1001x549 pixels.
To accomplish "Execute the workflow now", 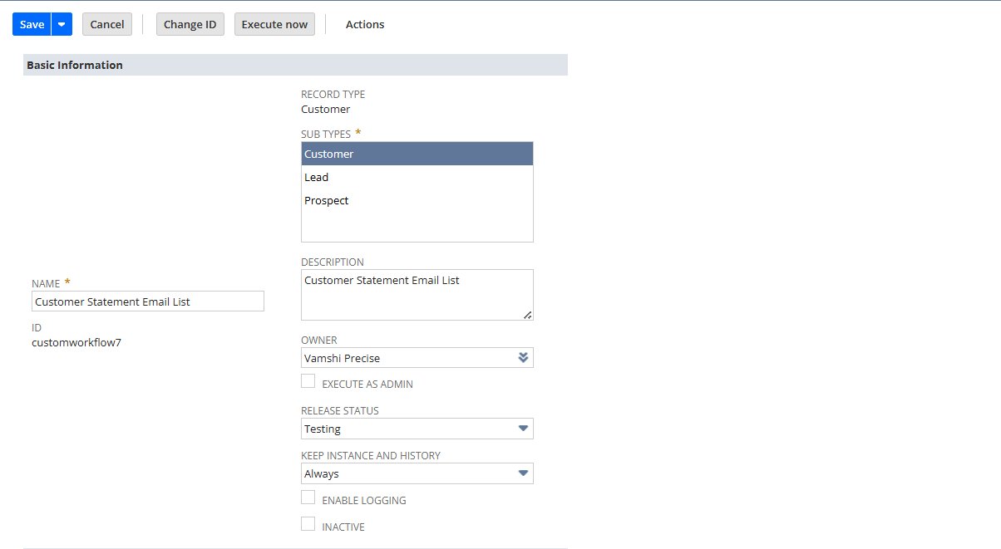I will coord(274,24).
